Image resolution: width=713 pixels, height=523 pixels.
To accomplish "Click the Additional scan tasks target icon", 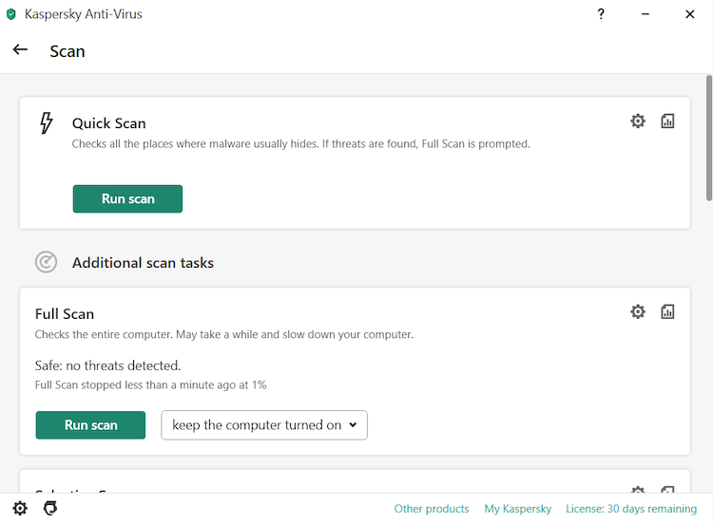I will (x=46, y=262).
